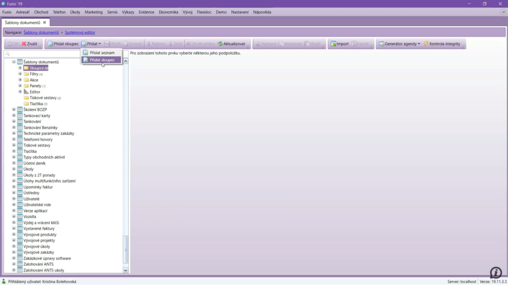Click the tree panel scroll down arrow

[x=126, y=270]
